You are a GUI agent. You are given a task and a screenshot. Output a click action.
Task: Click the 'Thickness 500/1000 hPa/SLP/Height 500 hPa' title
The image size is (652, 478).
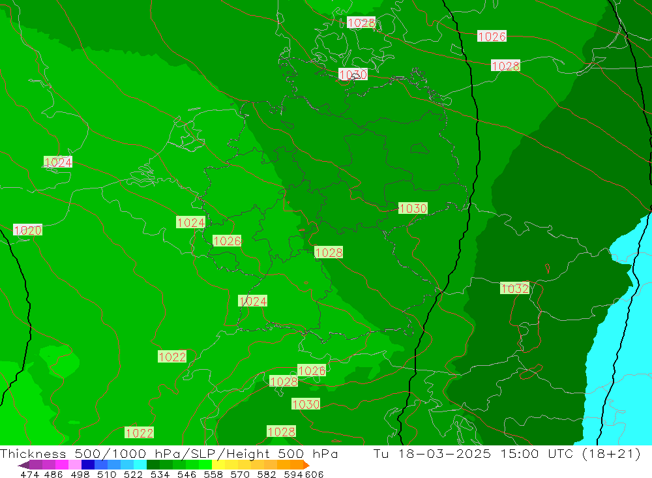click(x=169, y=454)
